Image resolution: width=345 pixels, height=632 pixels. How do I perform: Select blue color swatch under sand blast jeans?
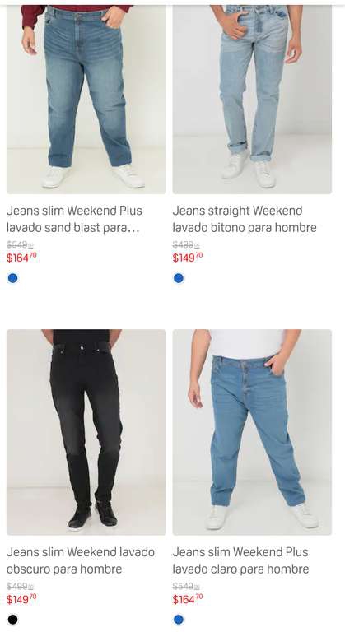pyautogui.click(x=13, y=278)
